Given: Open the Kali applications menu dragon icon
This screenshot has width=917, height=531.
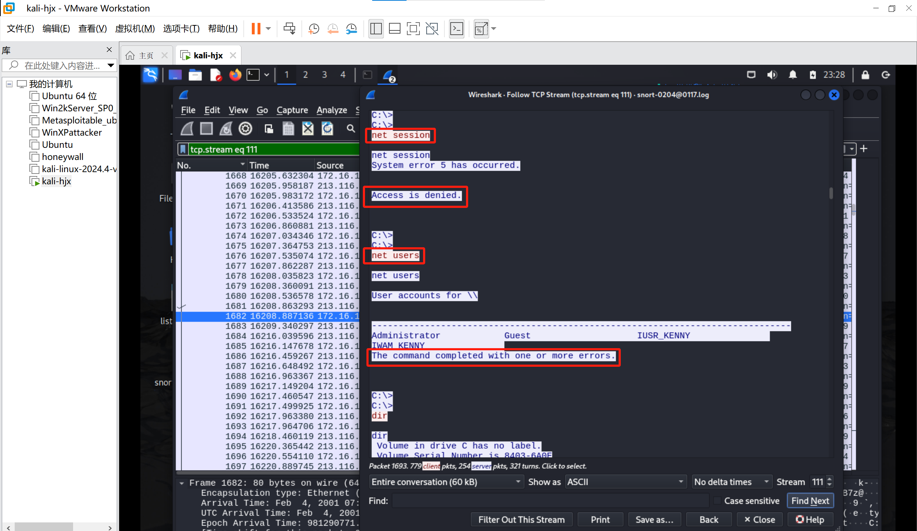Looking at the screenshot, I should click(x=150, y=75).
